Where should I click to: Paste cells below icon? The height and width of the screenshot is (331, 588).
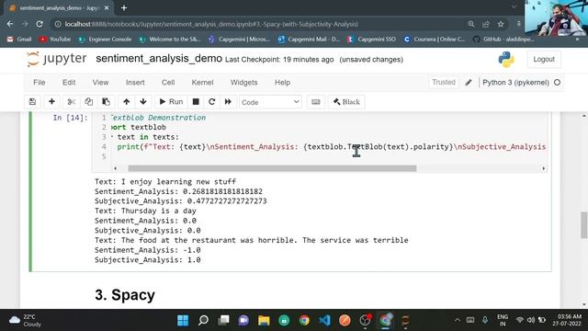[x=107, y=102]
